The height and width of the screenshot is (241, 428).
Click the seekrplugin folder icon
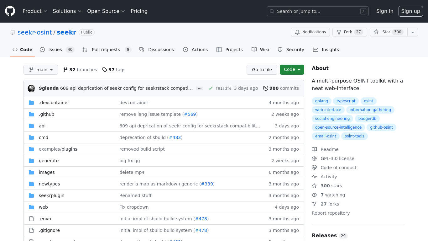point(31,195)
